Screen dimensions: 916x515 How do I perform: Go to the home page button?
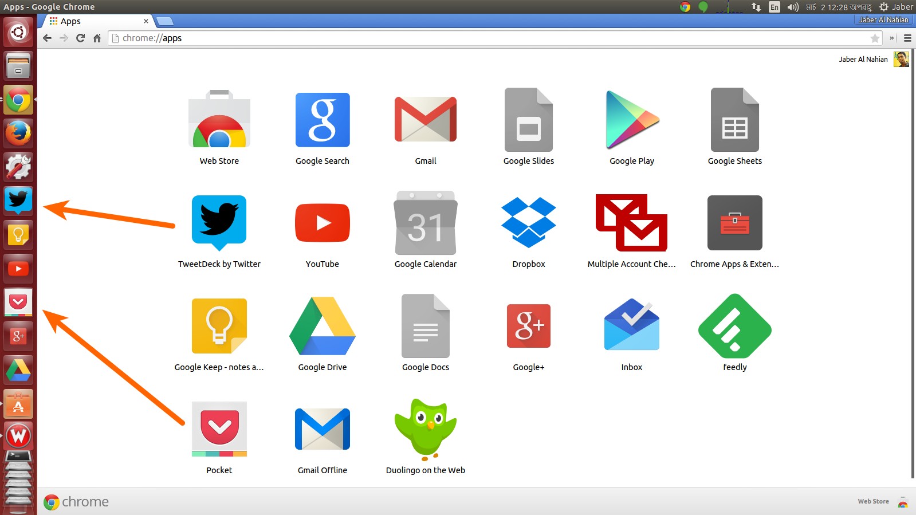coord(97,38)
